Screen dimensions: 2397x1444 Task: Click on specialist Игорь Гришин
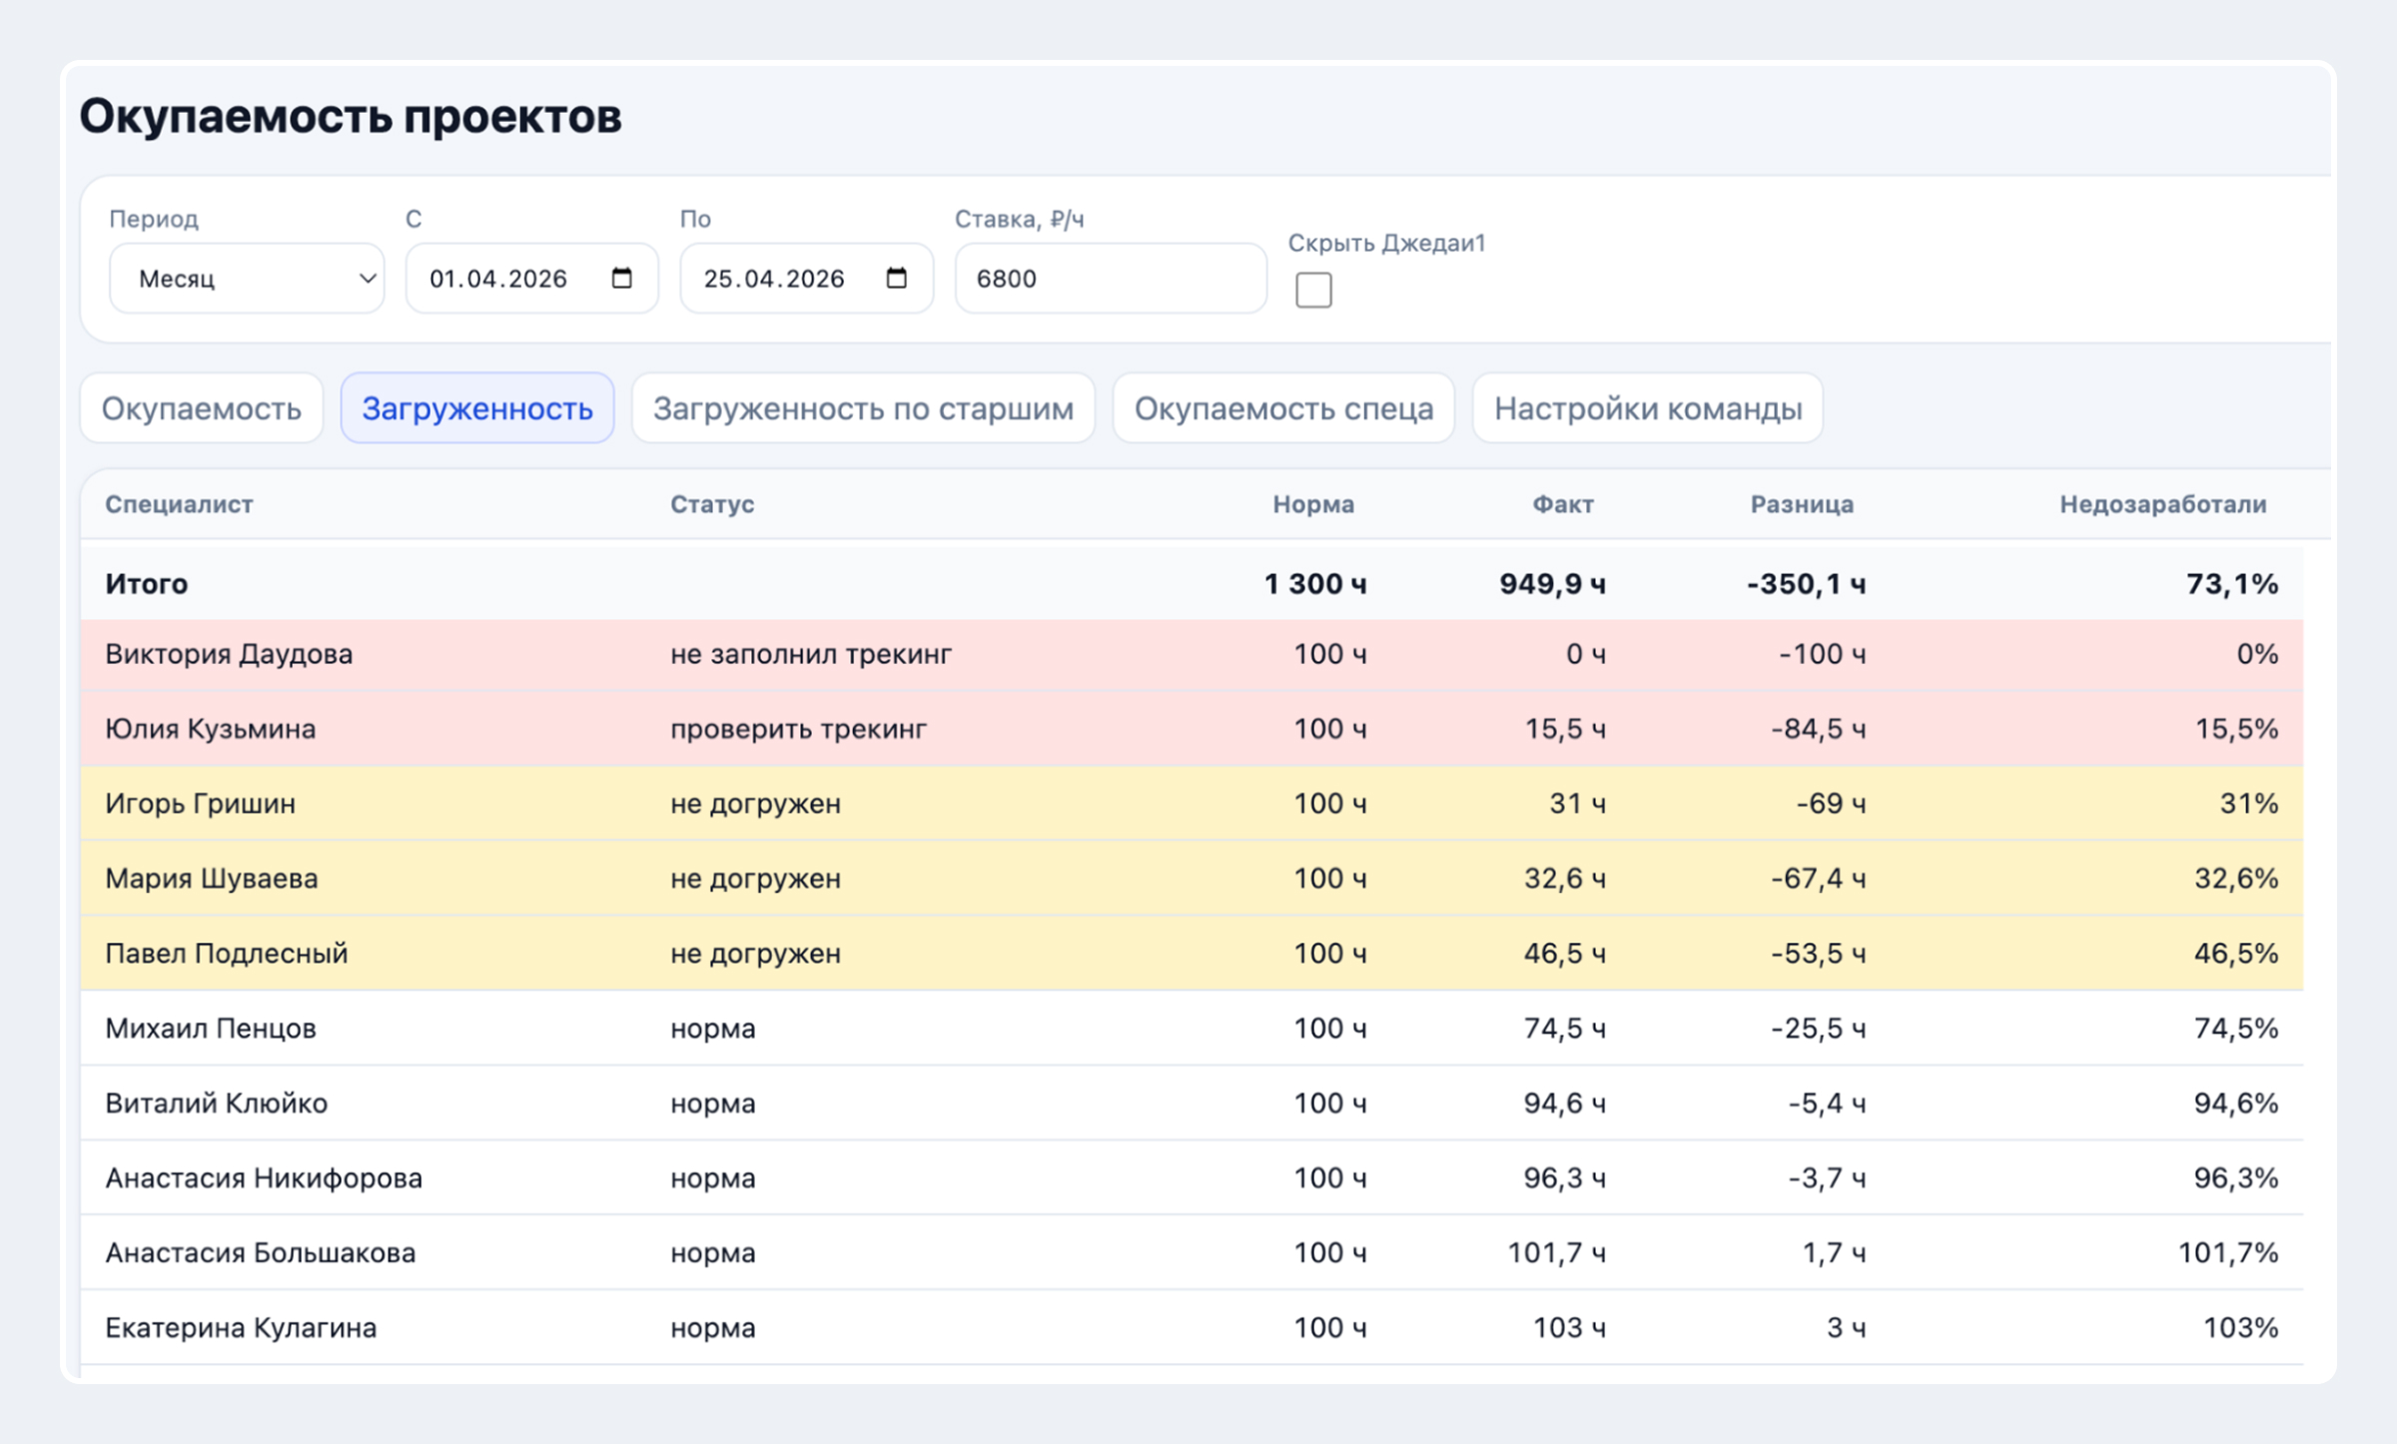click(200, 804)
